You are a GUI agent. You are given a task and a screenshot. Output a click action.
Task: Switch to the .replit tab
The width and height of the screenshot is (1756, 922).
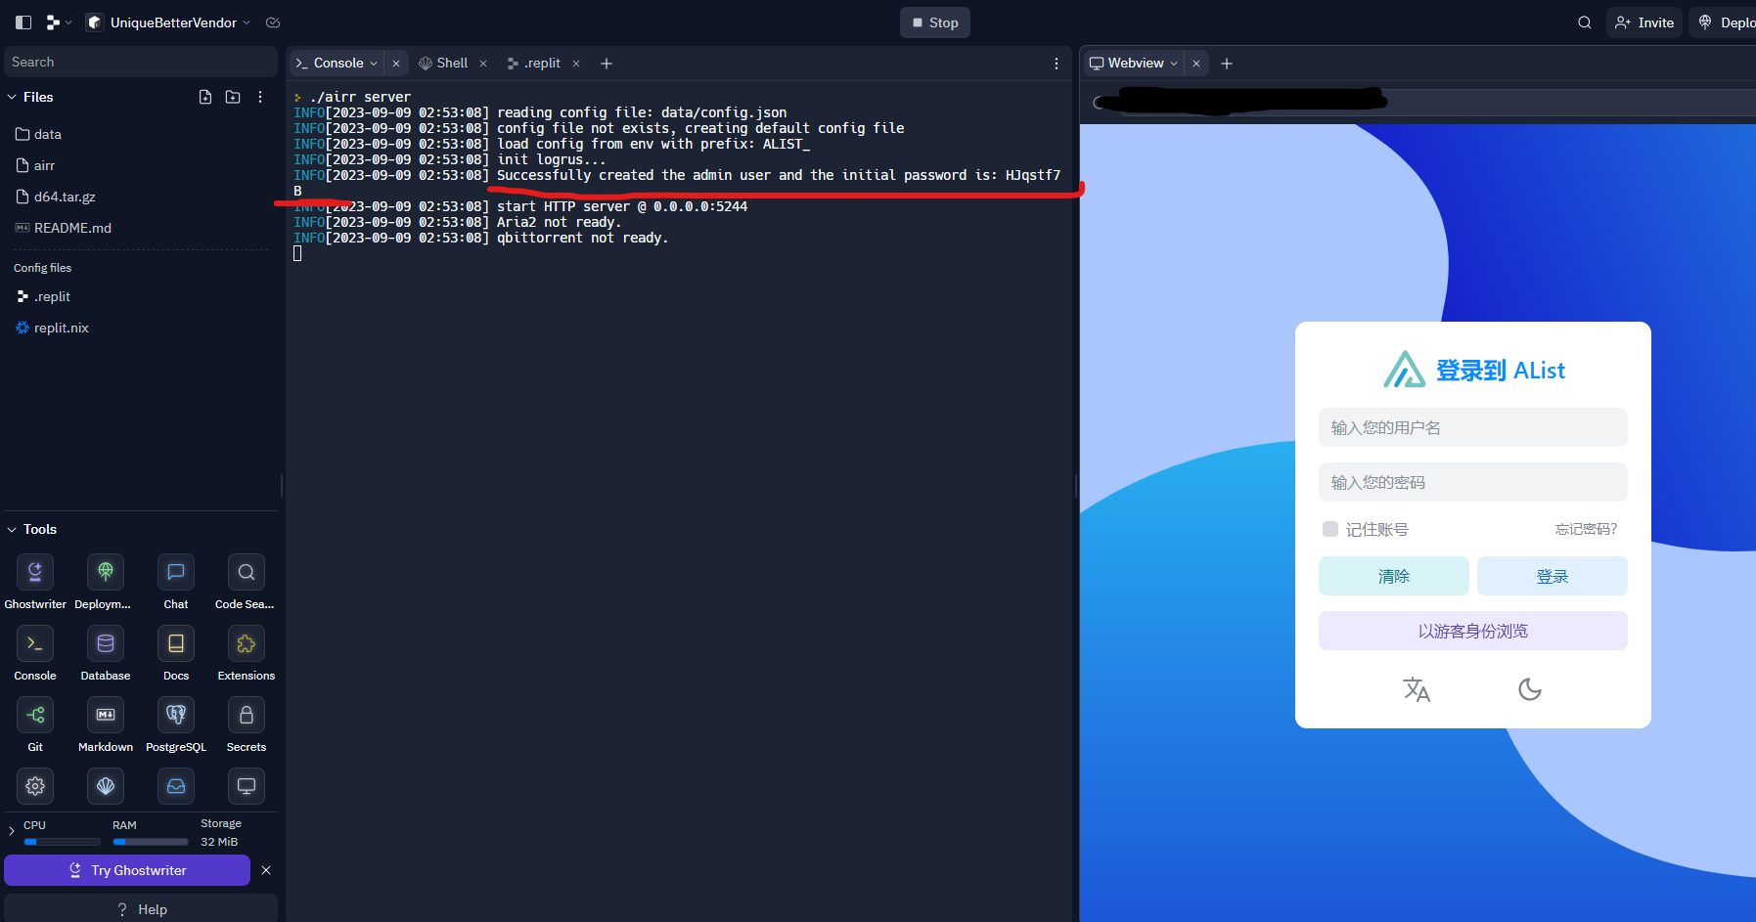click(534, 64)
